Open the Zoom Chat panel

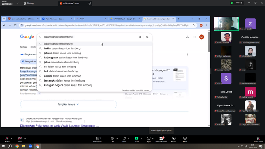coord(112,139)
